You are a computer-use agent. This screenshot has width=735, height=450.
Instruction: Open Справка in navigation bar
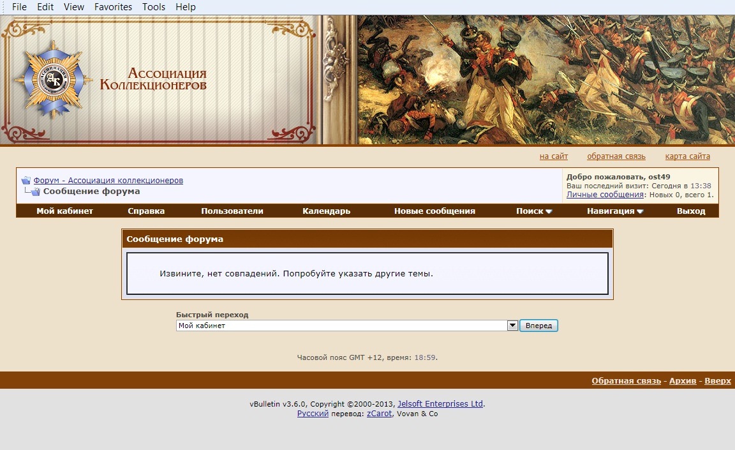pyautogui.click(x=146, y=211)
